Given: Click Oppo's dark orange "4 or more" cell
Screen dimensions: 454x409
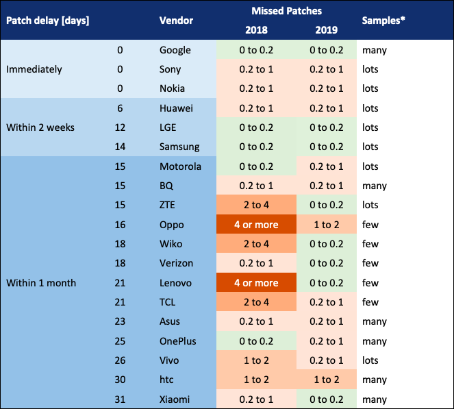Looking at the screenshot, I should pos(256,225).
